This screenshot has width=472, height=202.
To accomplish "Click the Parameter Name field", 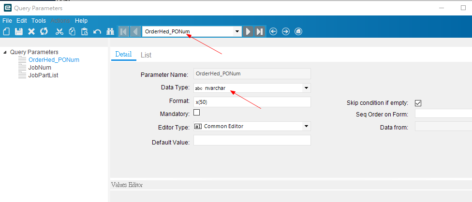I will pyautogui.click(x=252, y=73).
